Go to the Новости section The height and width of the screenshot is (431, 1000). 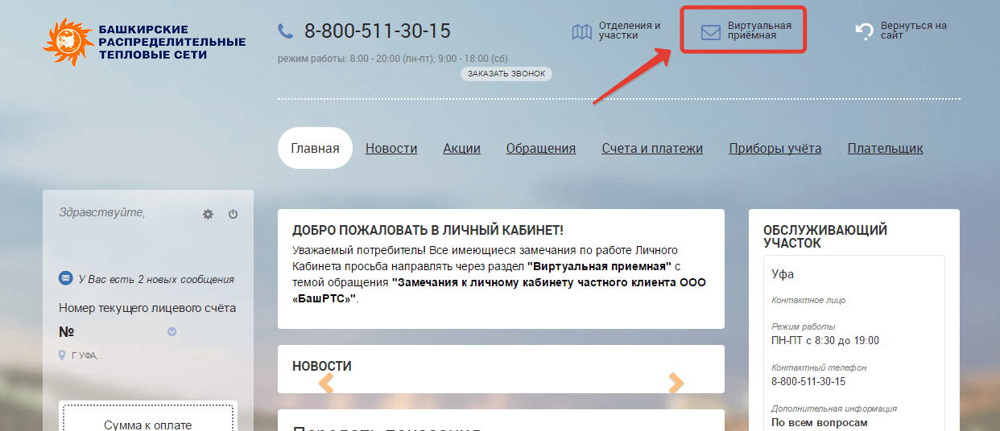[x=391, y=148]
